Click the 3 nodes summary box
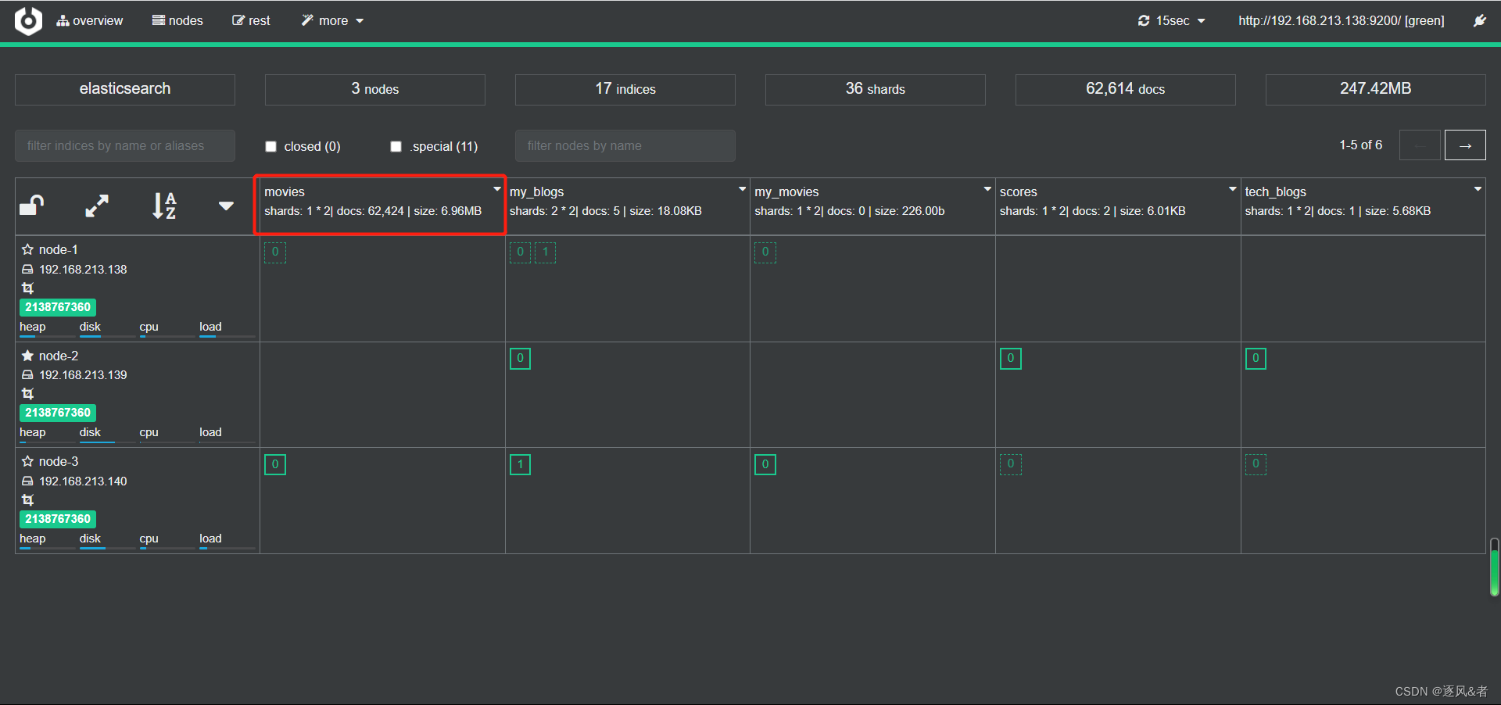This screenshot has width=1501, height=705. coord(375,89)
